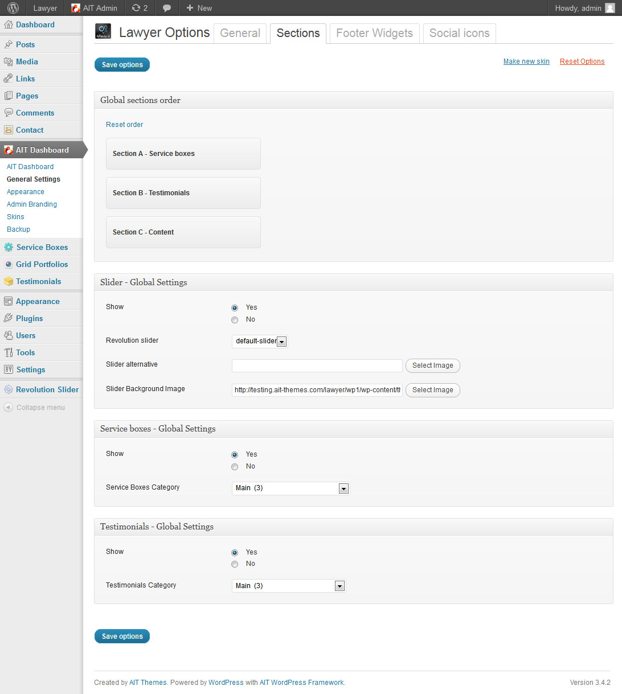Click the Service Boxes gear icon in sidebar

point(9,247)
